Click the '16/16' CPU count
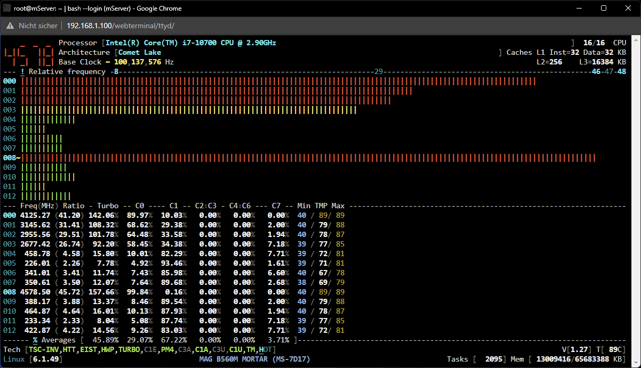This screenshot has width=641, height=368. (x=594, y=43)
